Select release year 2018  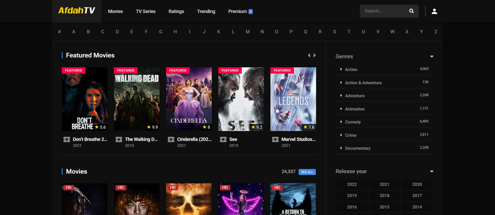[384, 196]
